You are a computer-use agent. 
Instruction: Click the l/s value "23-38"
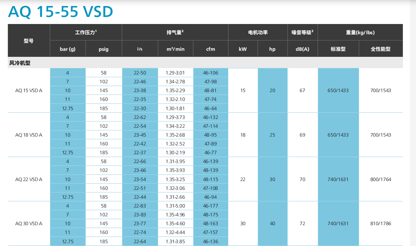(x=140, y=91)
